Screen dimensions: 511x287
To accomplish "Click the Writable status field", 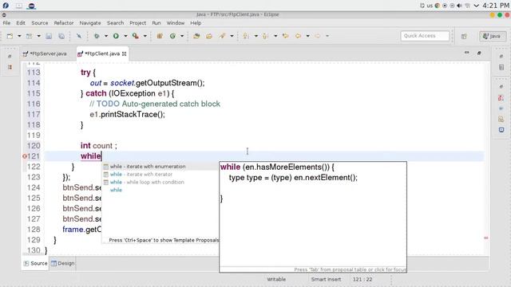I will [276, 279].
